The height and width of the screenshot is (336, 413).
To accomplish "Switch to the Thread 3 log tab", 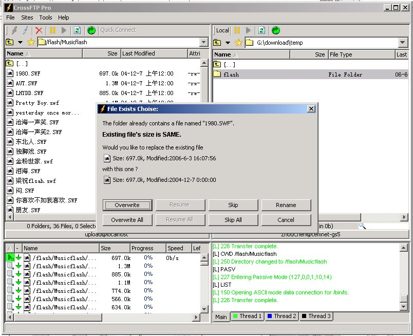I will pyautogui.click(x=316, y=316).
